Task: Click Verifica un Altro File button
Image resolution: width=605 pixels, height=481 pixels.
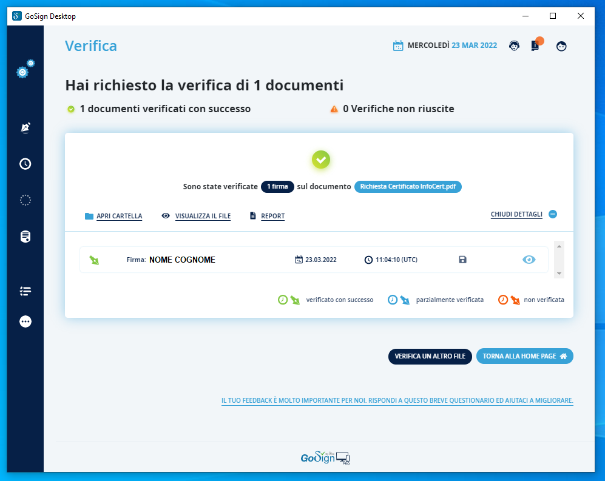Action: [x=430, y=356]
